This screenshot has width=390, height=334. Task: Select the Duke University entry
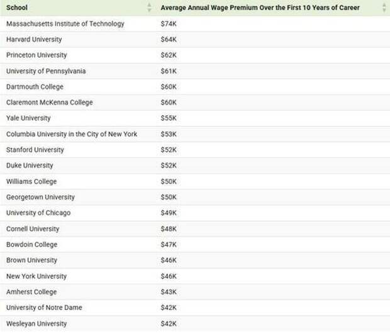pyautogui.click(x=30, y=165)
